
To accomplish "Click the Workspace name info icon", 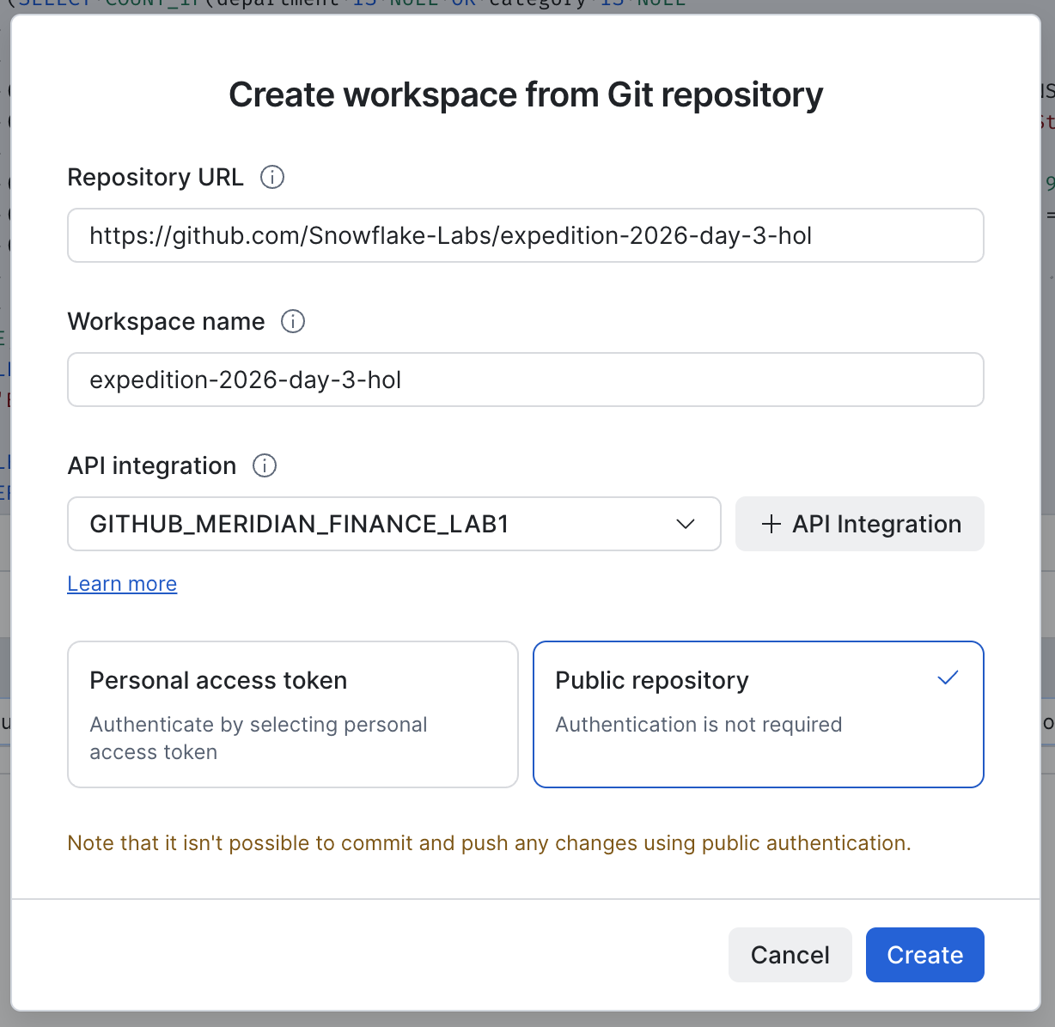I will (x=293, y=321).
